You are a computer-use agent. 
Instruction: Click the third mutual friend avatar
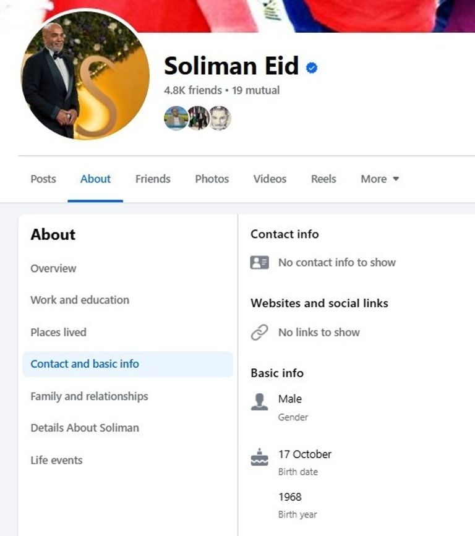click(x=220, y=117)
